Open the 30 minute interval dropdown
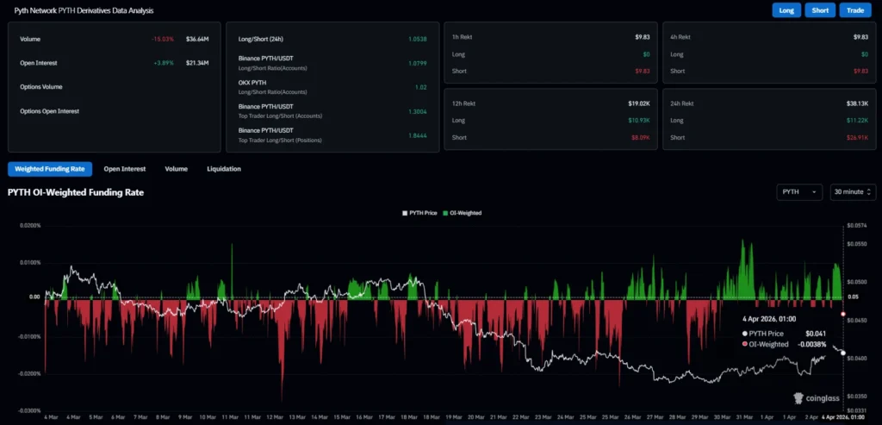The width and height of the screenshot is (882, 425). coord(853,192)
